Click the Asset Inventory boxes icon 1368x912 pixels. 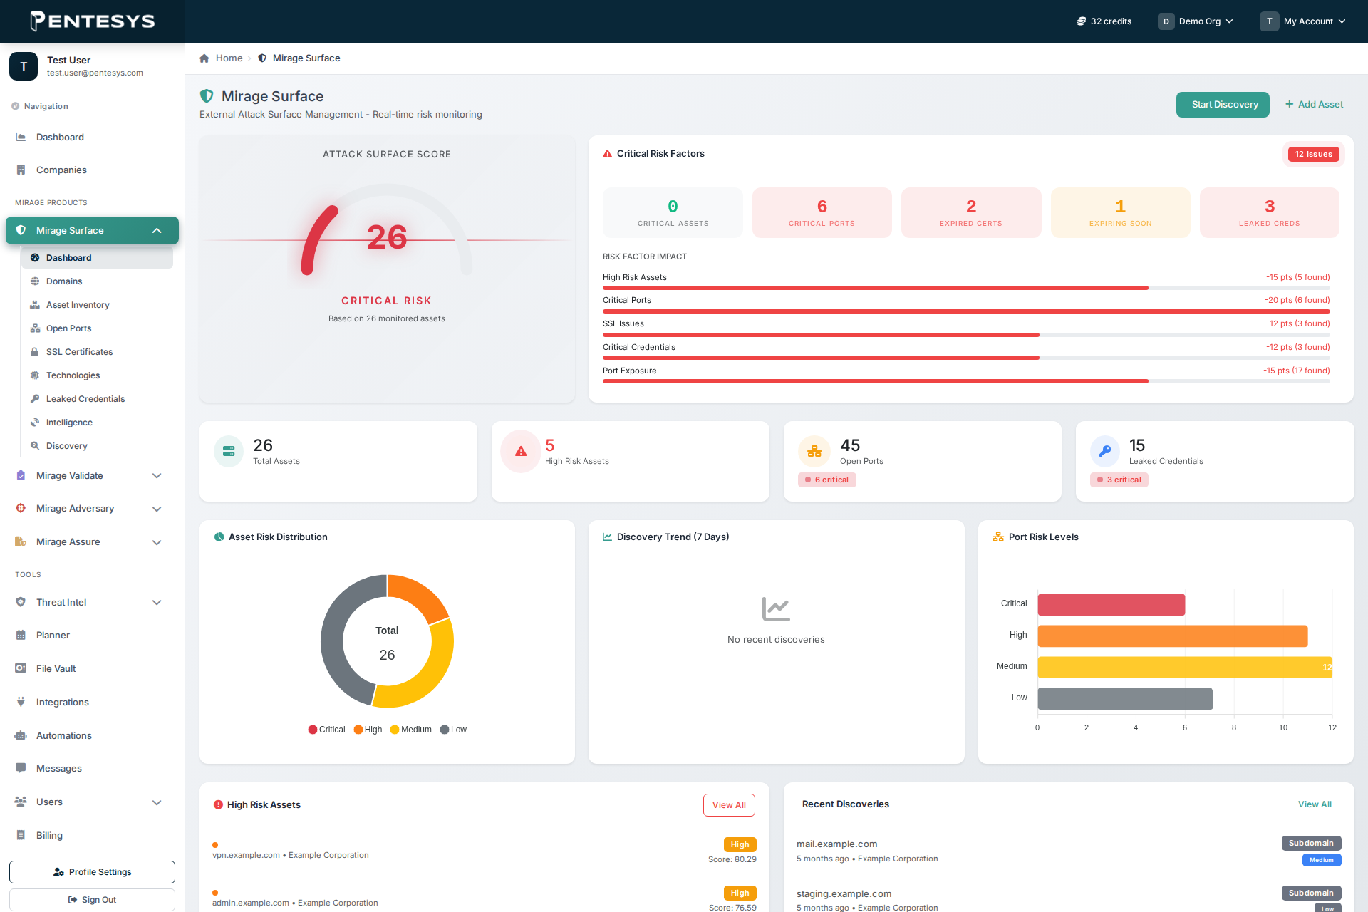[35, 305]
